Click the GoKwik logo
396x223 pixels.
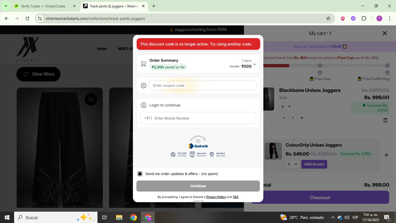(x=198, y=146)
